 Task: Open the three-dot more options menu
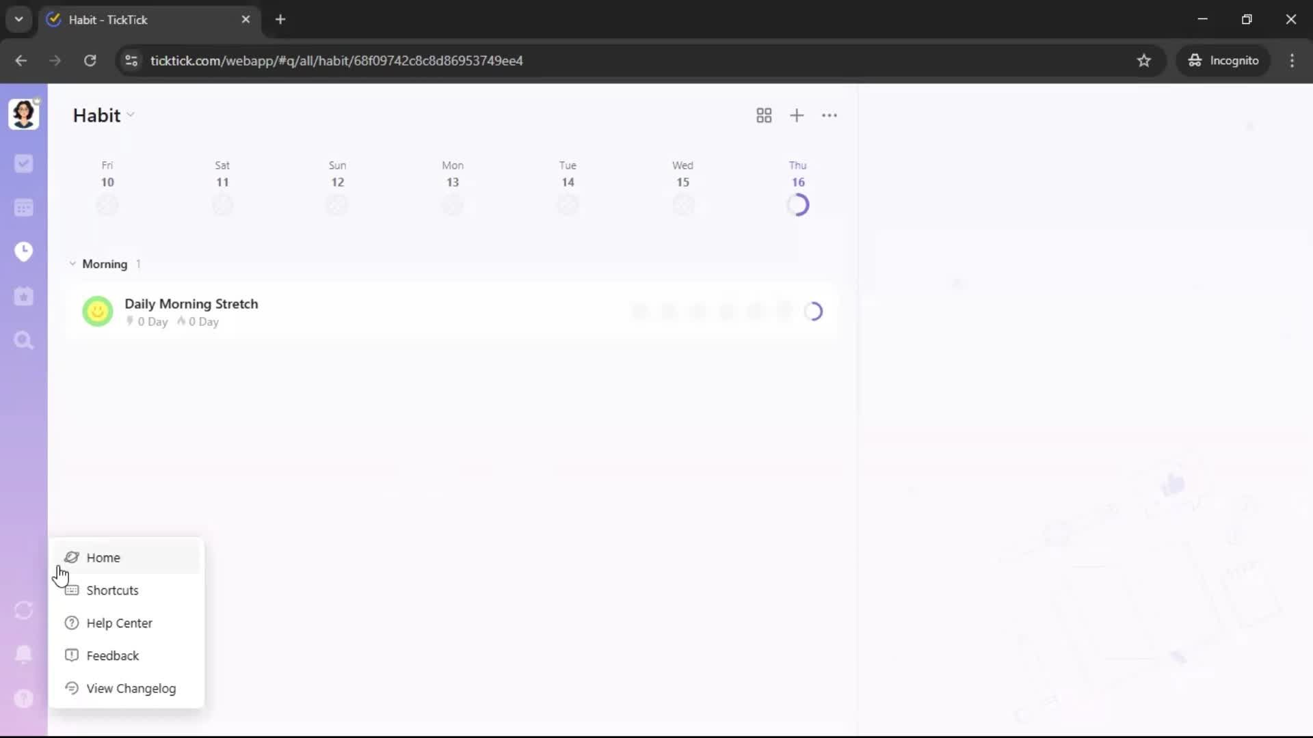point(830,115)
